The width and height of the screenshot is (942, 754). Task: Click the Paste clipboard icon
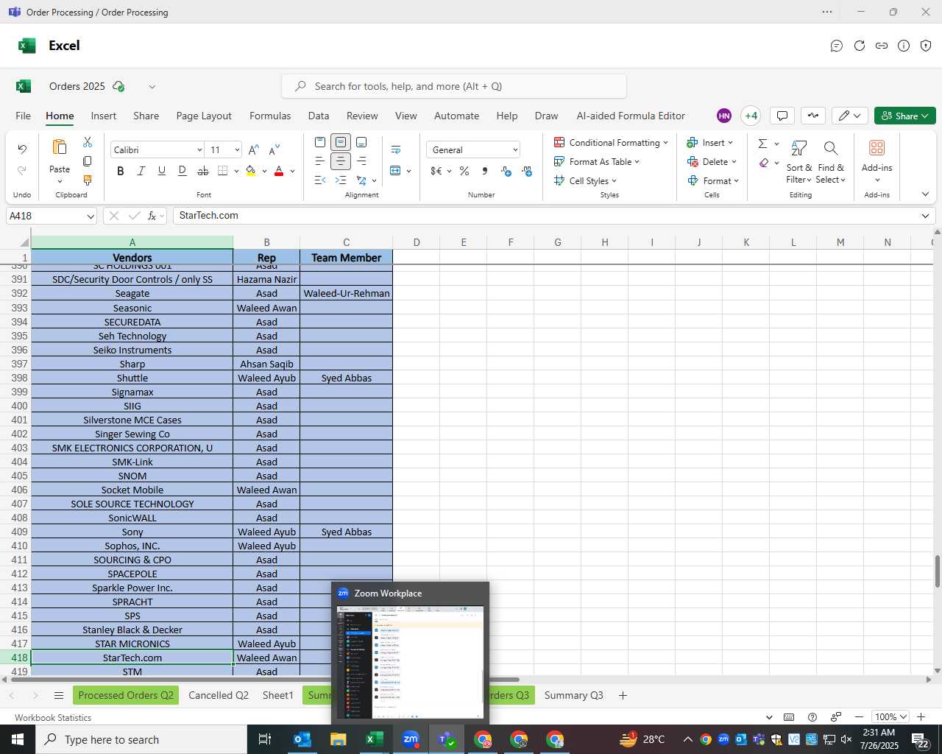click(60, 148)
